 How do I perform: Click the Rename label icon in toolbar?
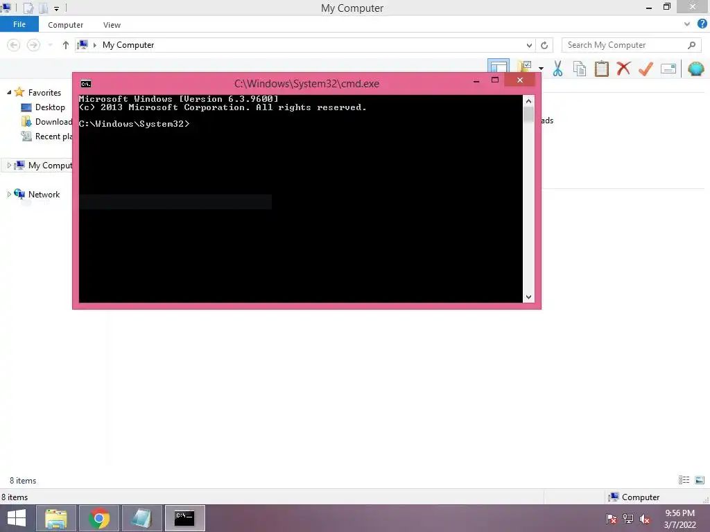[x=668, y=69]
